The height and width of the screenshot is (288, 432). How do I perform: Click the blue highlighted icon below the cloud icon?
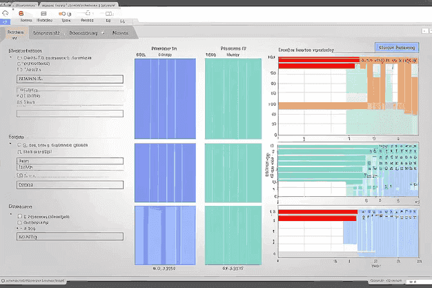tap(6, 22)
